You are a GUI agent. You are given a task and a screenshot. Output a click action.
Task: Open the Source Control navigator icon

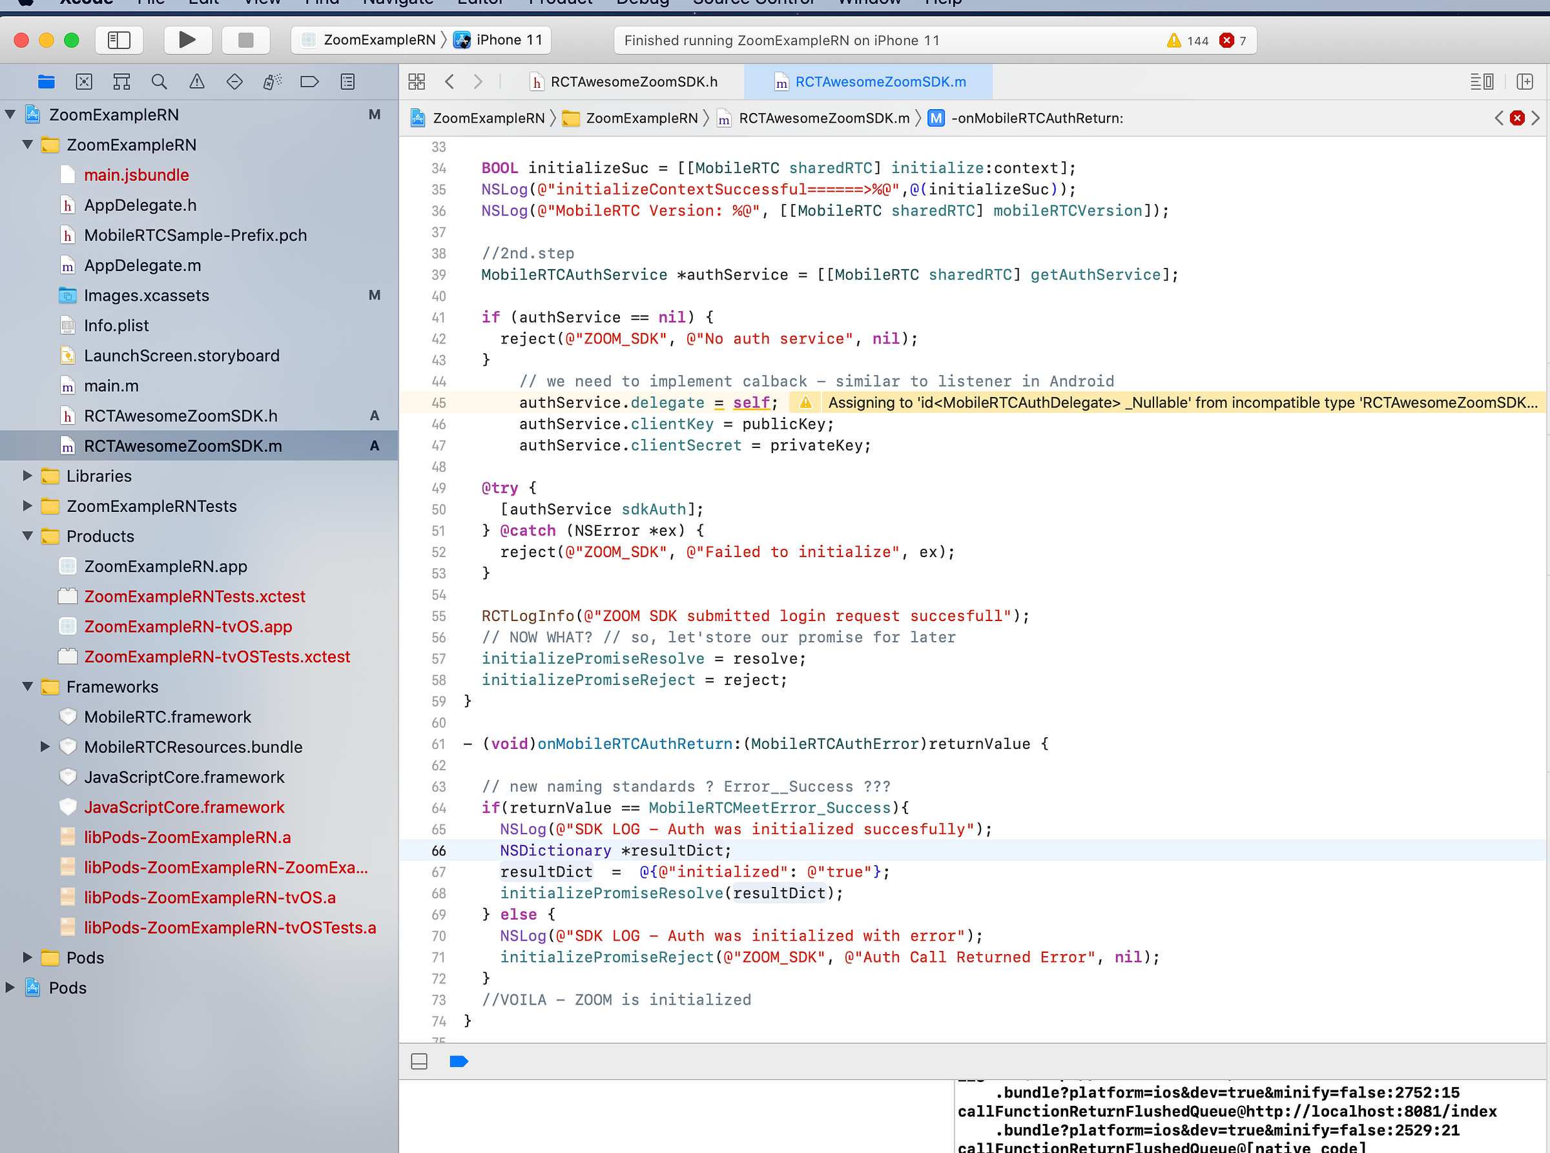click(84, 81)
